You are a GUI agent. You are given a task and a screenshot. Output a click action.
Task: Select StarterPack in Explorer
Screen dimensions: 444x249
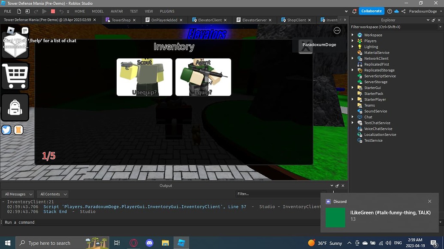coord(374,94)
